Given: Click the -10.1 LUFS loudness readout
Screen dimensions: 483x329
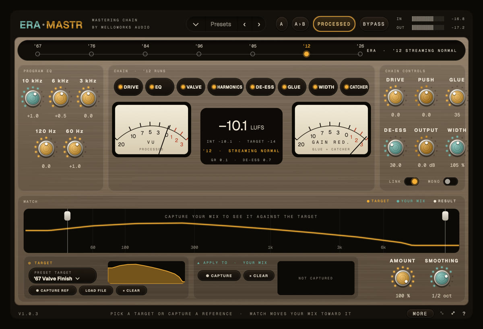Looking at the screenshot, I should (242, 126).
